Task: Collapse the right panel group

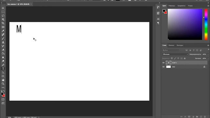Action: 208,3
